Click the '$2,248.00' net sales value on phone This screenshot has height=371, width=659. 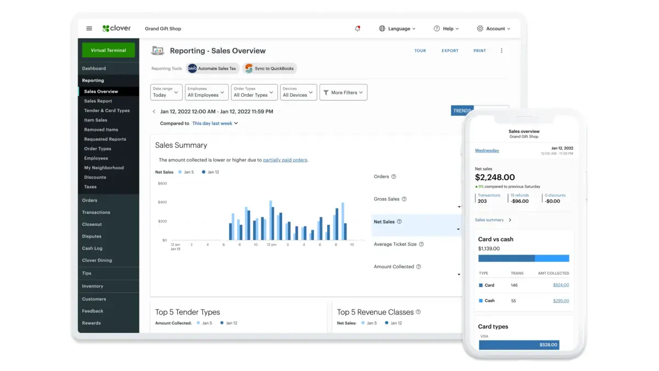(x=495, y=177)
